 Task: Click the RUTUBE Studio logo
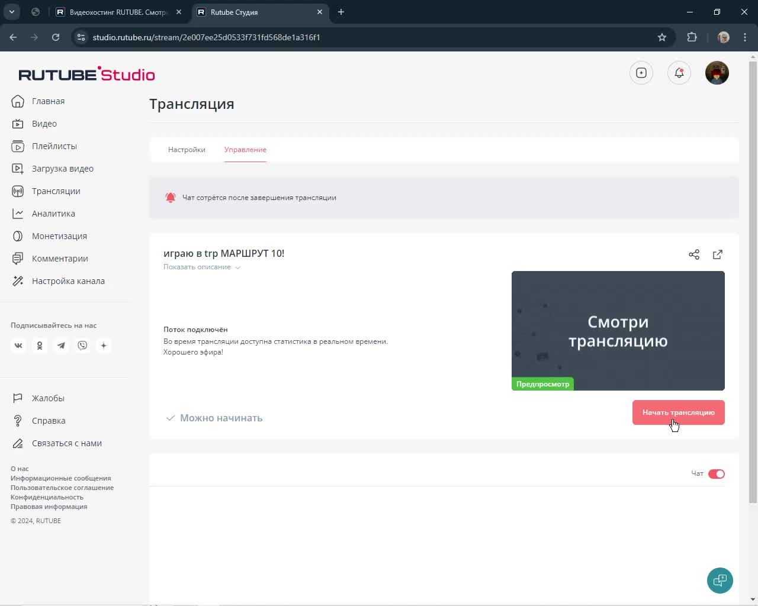86,74
